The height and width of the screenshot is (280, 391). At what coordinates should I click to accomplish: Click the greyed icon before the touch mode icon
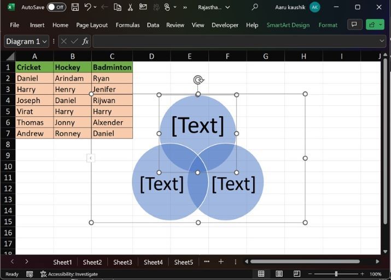[x=156, y=7]
